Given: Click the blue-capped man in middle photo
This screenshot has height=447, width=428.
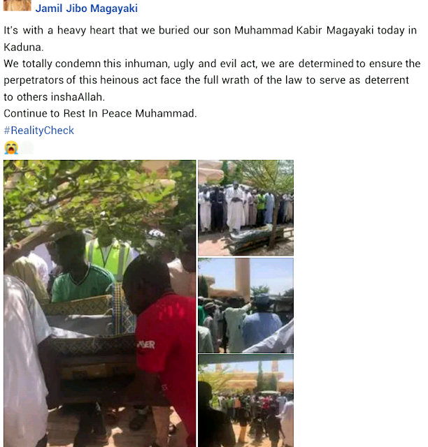Looking at the screenshot, I should tap(262, 322).
